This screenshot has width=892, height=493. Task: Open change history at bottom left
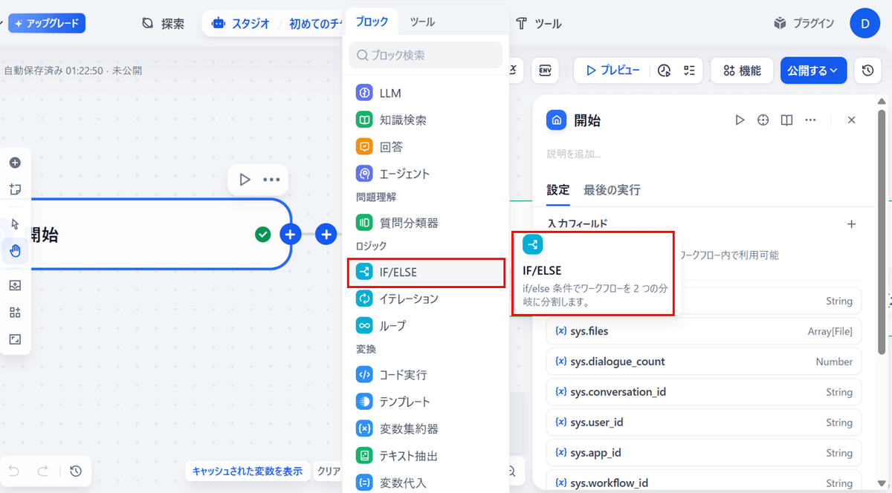pos(76,471)
